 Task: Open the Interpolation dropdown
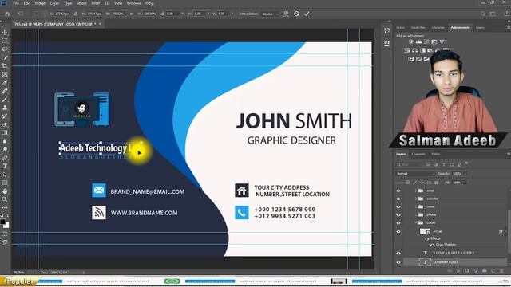[x=271, y=14]
